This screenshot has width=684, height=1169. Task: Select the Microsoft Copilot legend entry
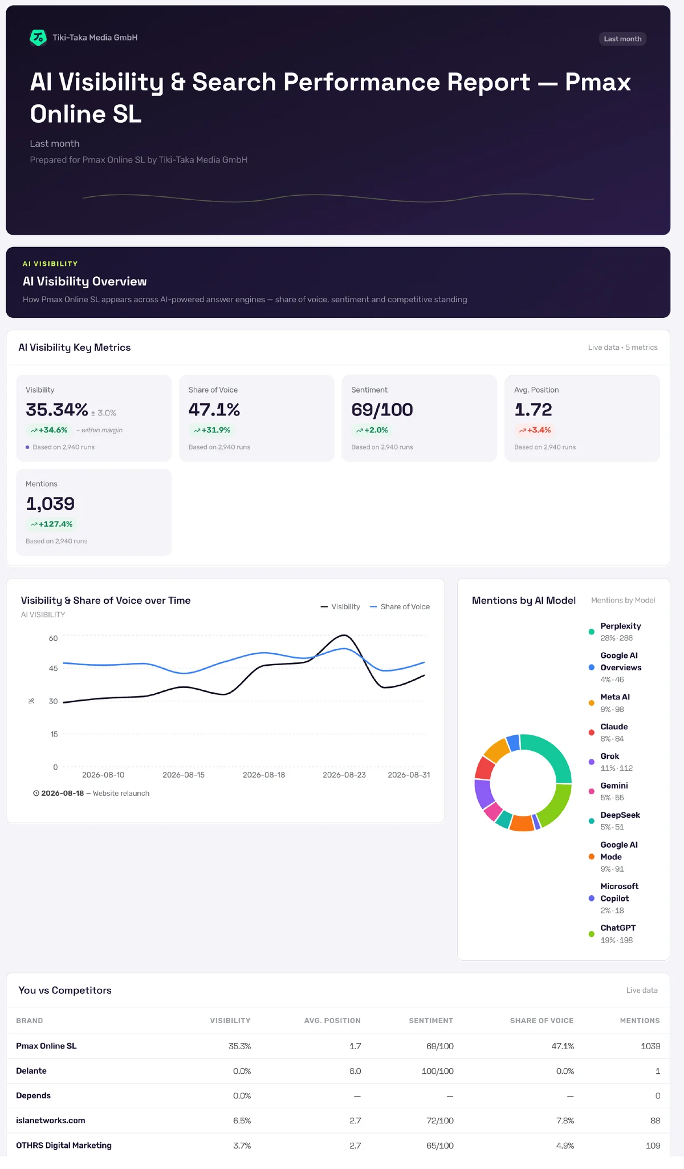coord(613,899)
